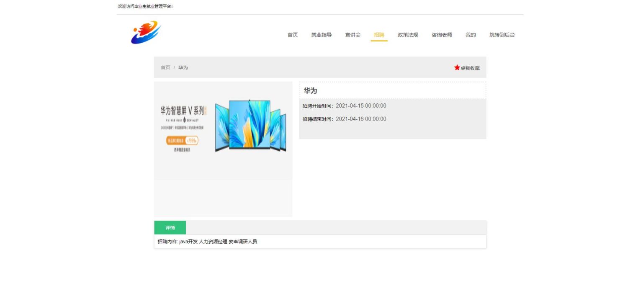Image resolution: width=638 pixels, height=306 pixels.
Task: Click the 欢迎访问毕业生就业管理平台 welcome text
Action: [145, 6]
